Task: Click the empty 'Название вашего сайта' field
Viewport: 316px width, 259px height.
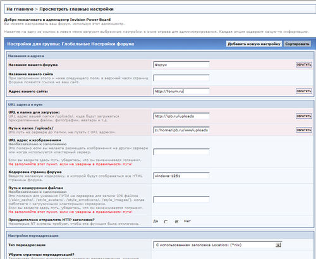Action: [181, 78]
